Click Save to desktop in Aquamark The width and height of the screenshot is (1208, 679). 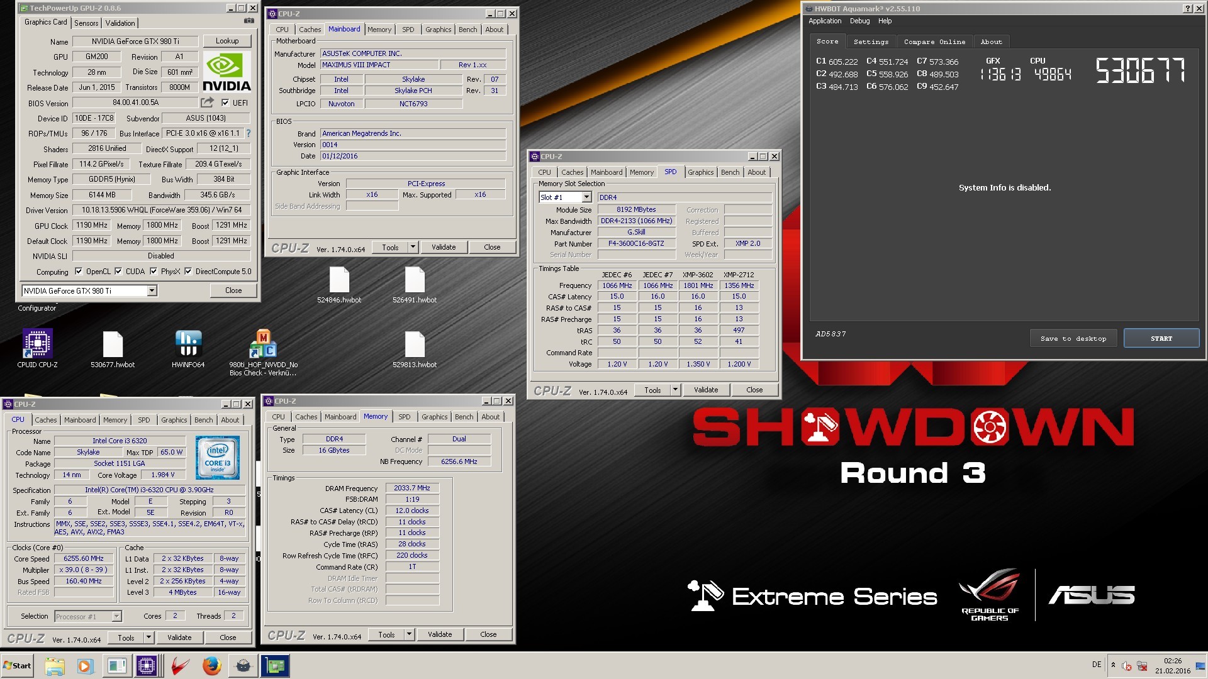coord(1073,338)
